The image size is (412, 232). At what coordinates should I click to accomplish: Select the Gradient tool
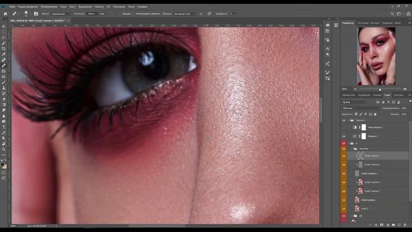[x=4, y=104]
